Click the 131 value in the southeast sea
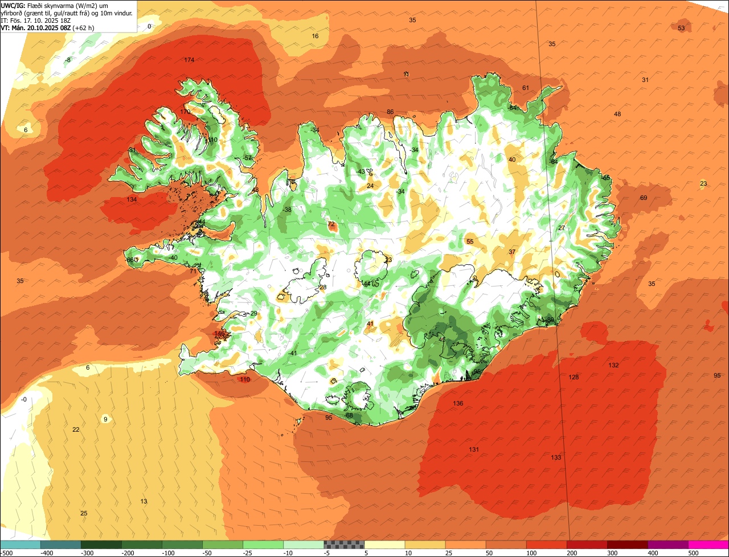 point(474,449)
